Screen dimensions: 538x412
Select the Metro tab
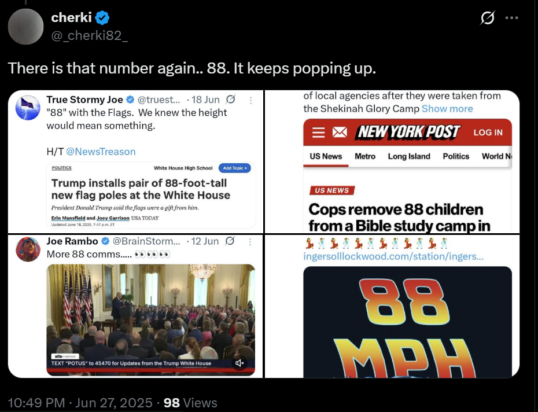(x=365, y=156)
